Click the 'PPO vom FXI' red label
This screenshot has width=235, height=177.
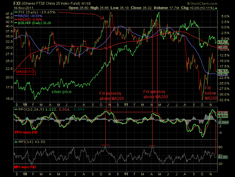point(26,132)
